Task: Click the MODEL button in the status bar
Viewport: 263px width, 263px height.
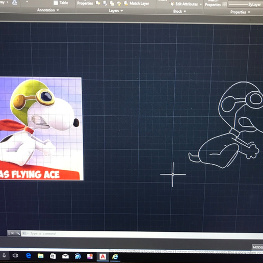Action: (258, 247)
